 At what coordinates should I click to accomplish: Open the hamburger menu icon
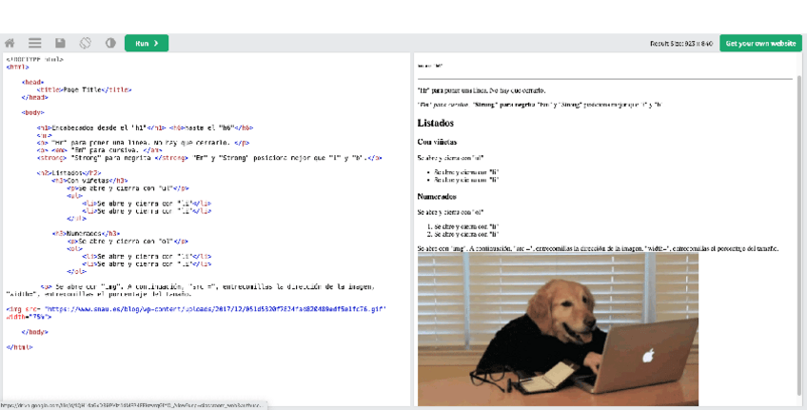pos(35,43)
